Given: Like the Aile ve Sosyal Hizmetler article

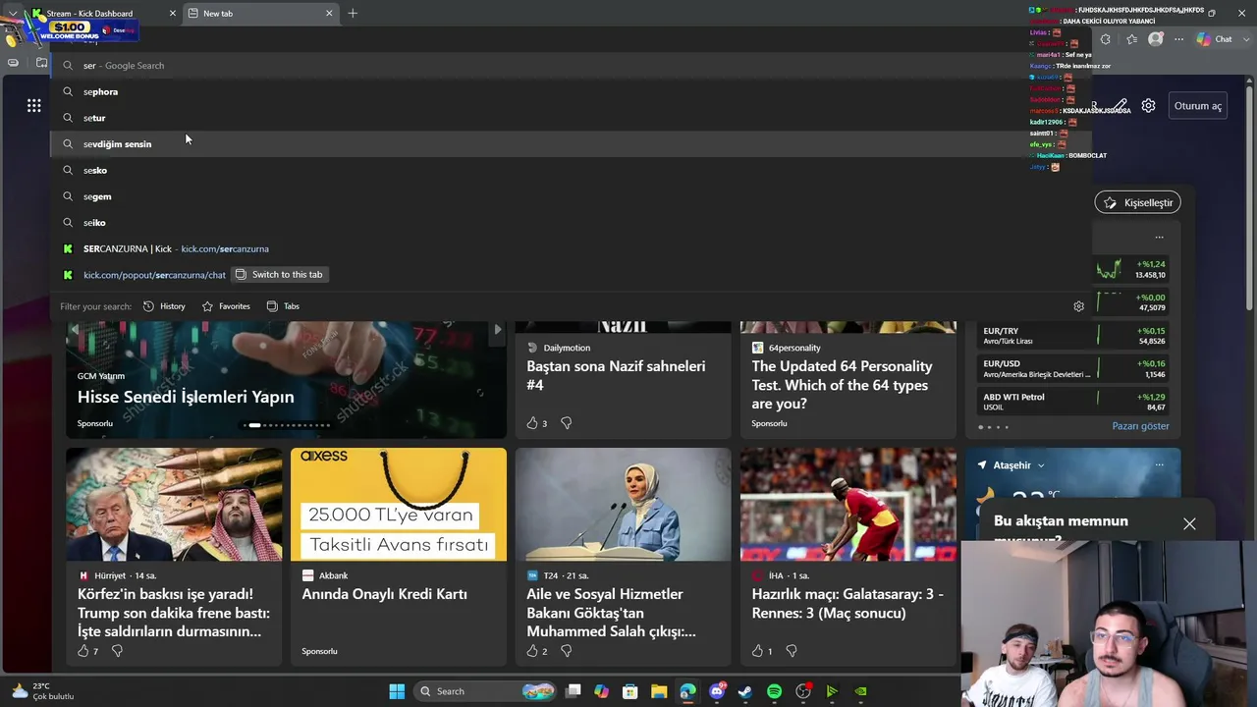Looking at the screenshot, I should [x=532, y=651].
